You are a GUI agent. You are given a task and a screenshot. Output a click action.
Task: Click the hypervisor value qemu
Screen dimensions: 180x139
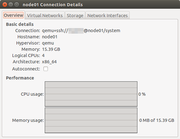[48, 43]
